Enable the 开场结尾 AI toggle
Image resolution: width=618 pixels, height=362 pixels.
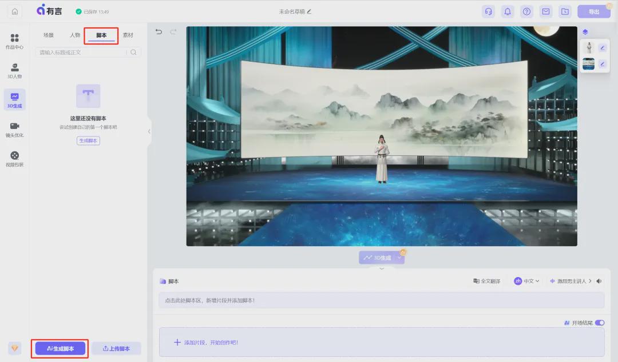[600, 323]
